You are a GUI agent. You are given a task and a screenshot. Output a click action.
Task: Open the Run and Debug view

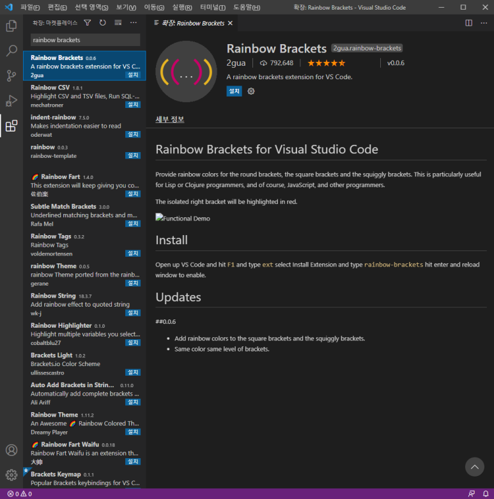[x=12, y=100]
